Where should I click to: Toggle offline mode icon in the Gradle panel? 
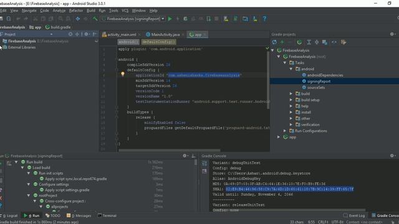[x=334, y=42]
